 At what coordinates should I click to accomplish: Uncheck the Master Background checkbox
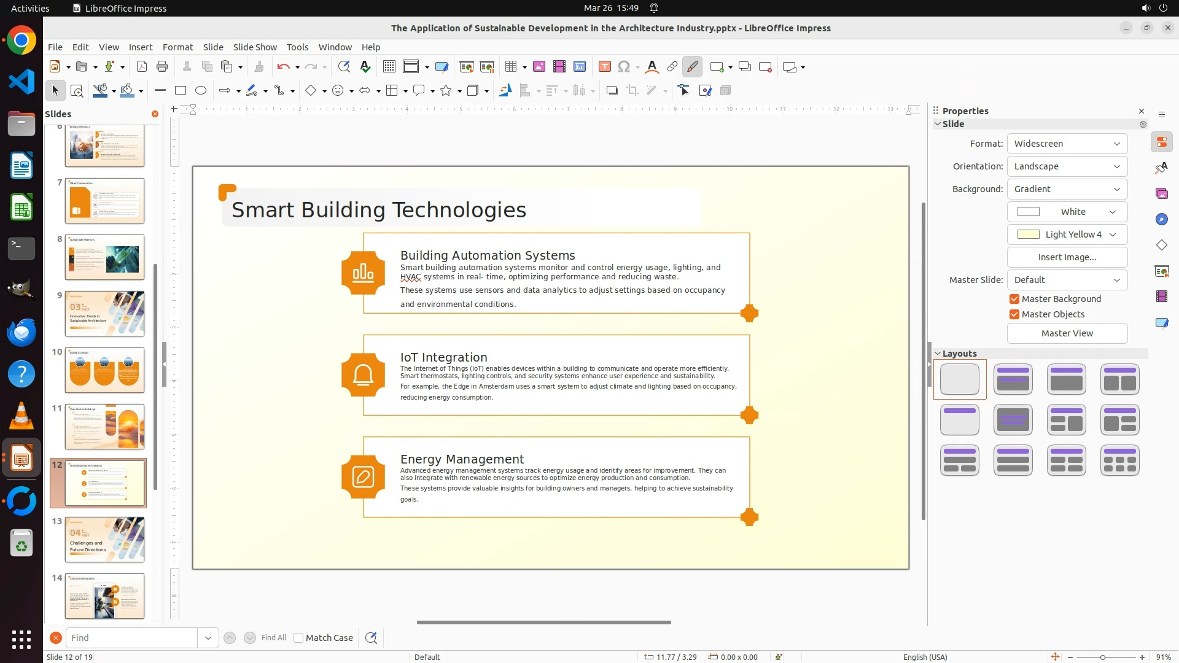point(1014,299)
